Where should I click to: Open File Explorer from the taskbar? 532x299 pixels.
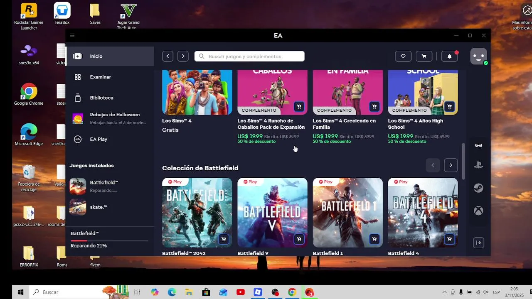click(189, 292)
